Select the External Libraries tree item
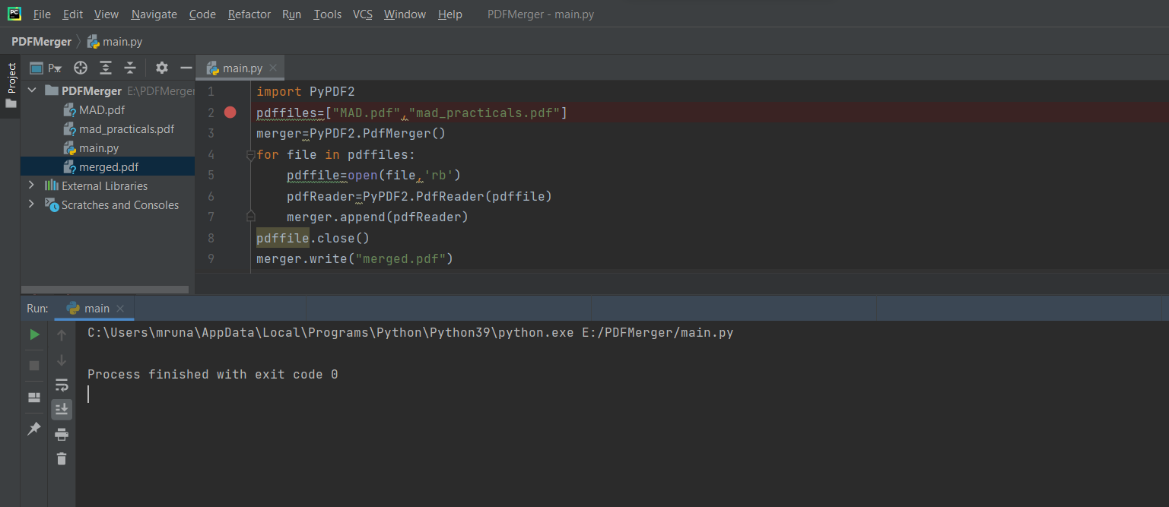This screenshot has height=507, width=1169. point(104,186)
